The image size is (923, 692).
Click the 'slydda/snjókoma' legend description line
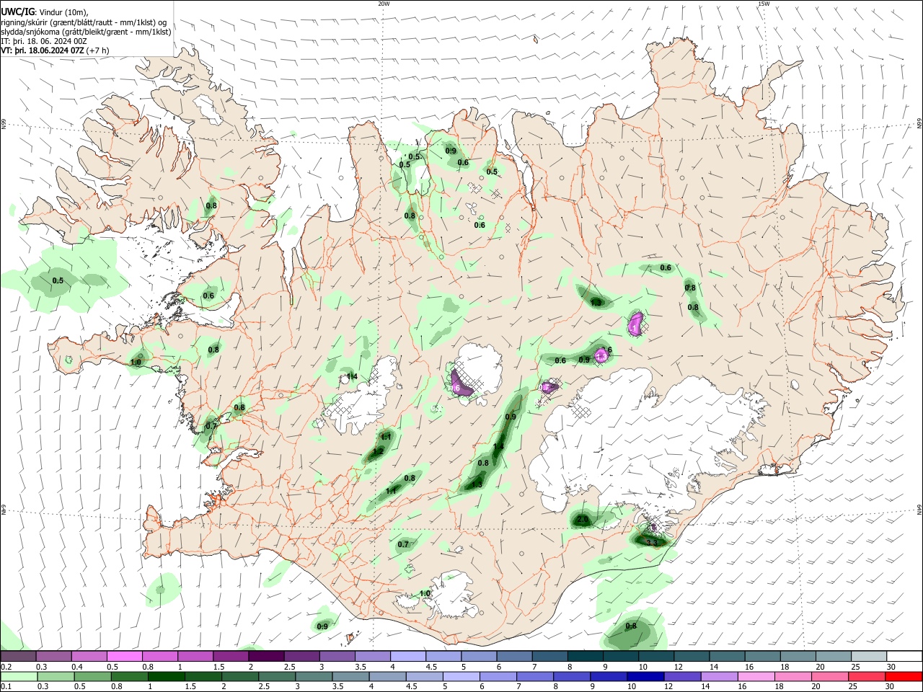pyautogui.click(x=86, y=32)
